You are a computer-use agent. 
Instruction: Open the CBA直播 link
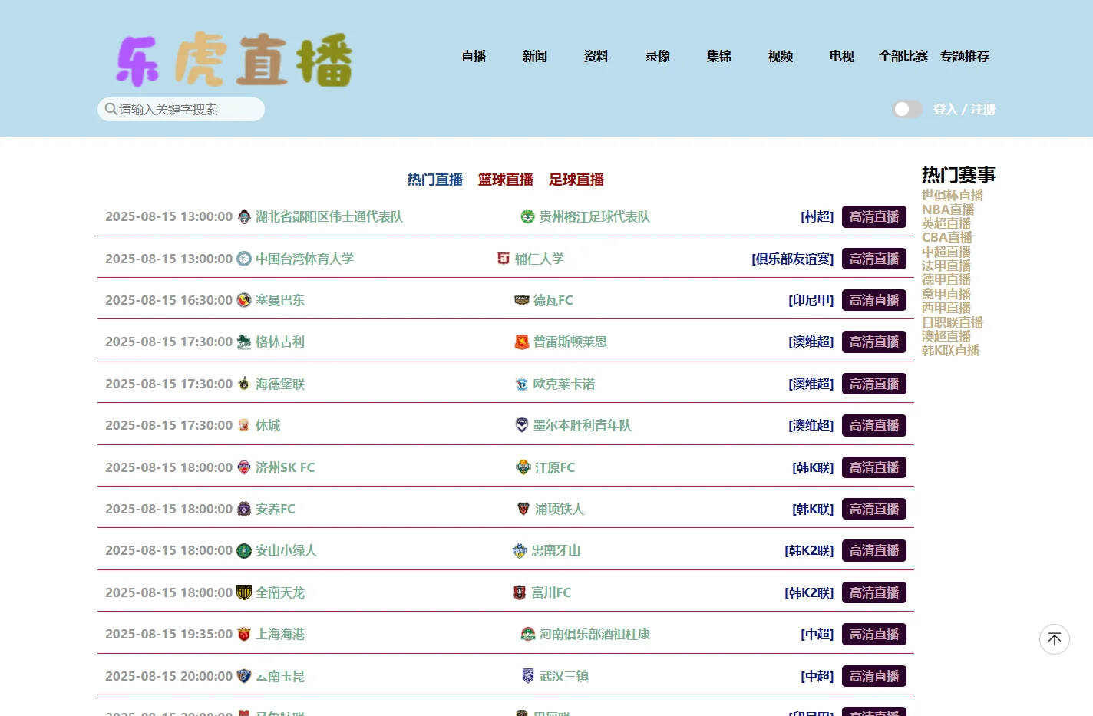947,237
